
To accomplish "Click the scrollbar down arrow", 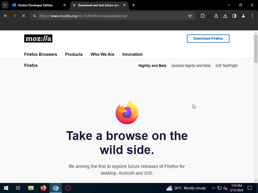I will [256, 181].
